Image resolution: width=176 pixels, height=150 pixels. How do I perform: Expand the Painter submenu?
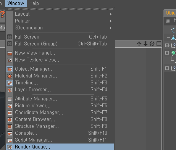point(60,21)
